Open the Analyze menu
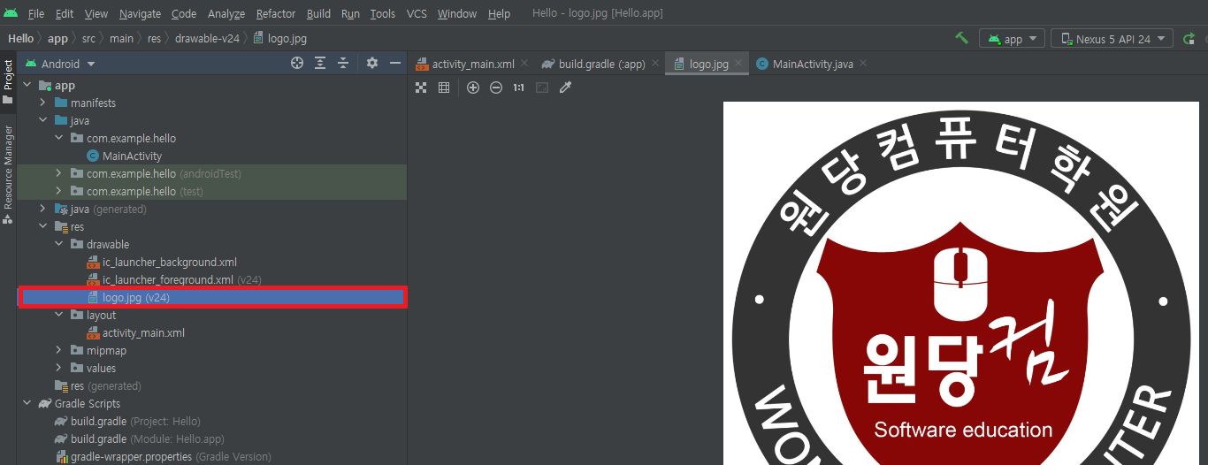1208x465 pixels. [226, 13]
